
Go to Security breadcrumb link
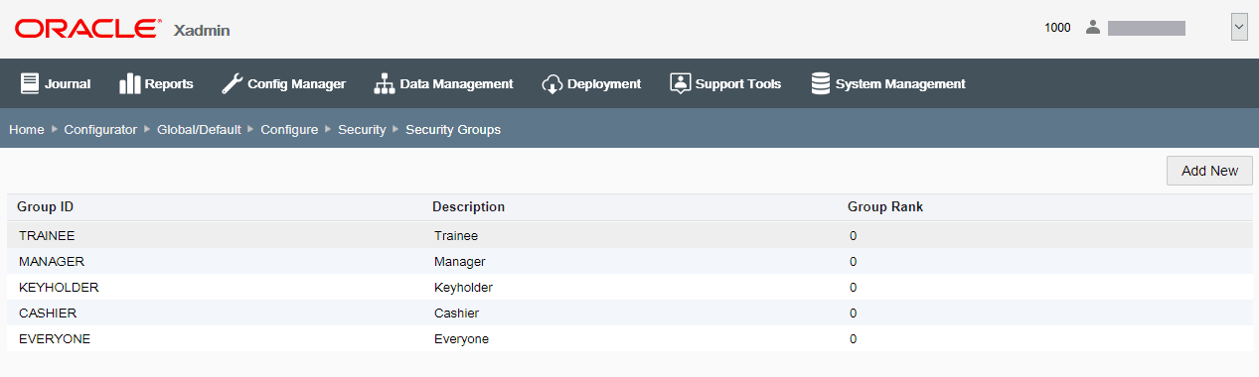click(362, 130)
